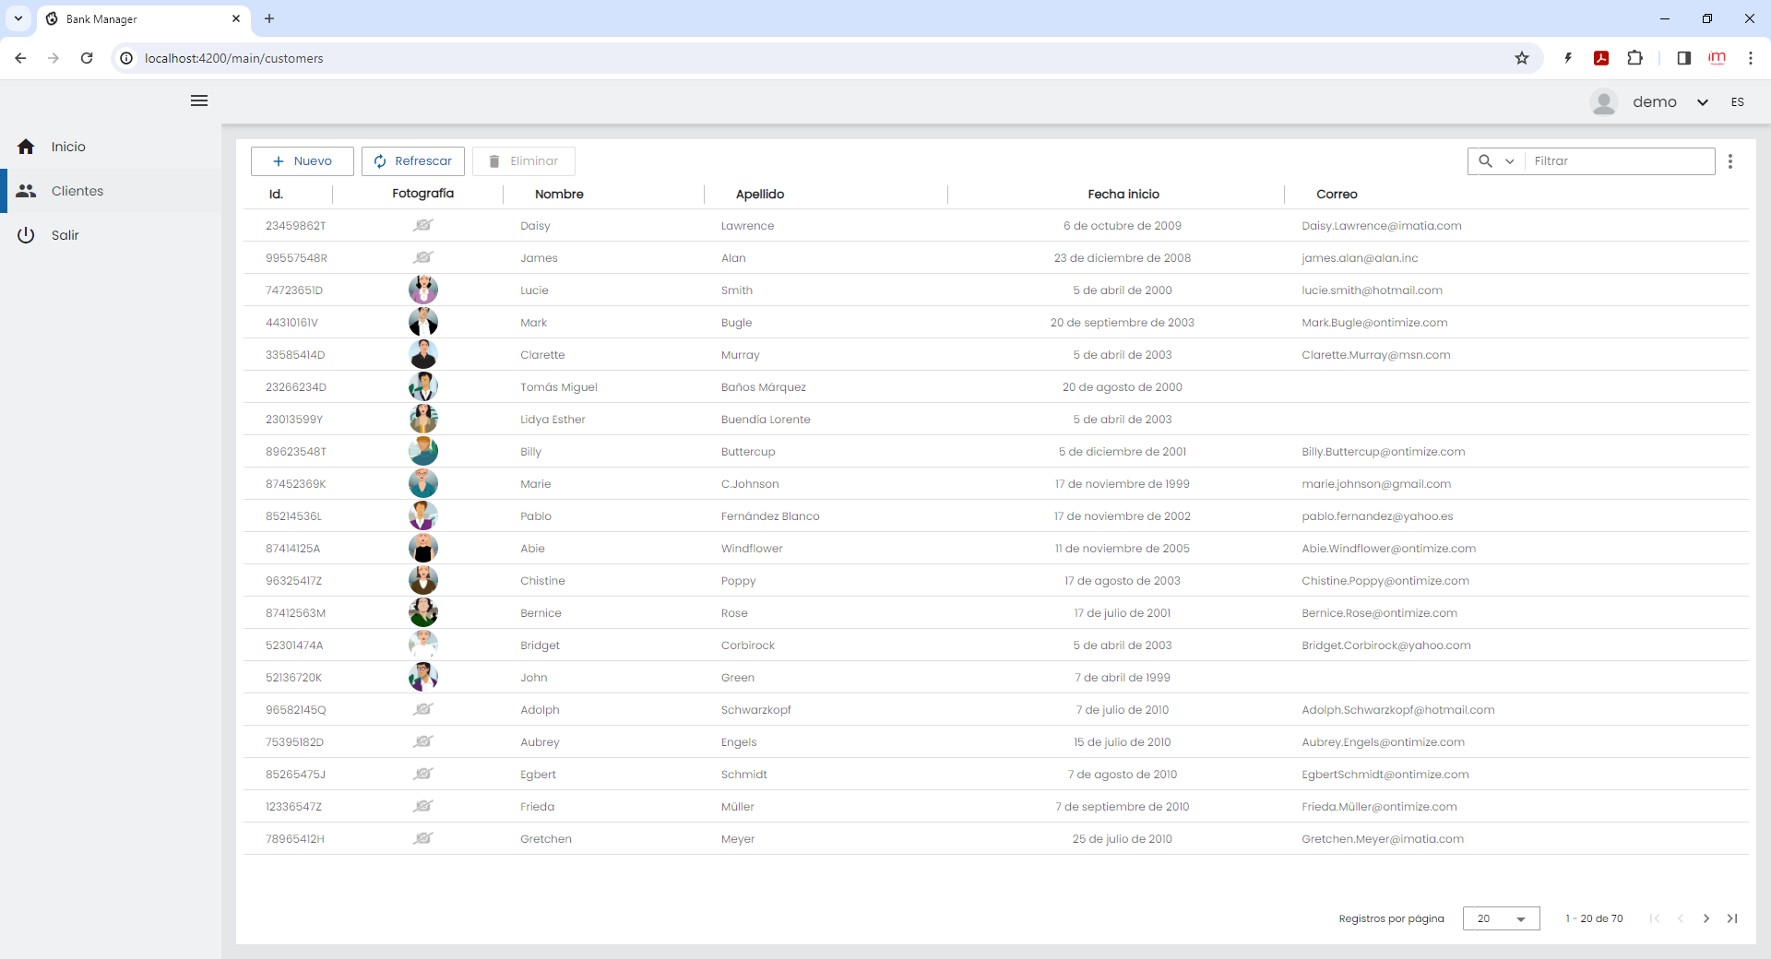Sort by Nombre column header
Image resolution: width=1771 pixels, height=959 pixels.
(559, 194)
